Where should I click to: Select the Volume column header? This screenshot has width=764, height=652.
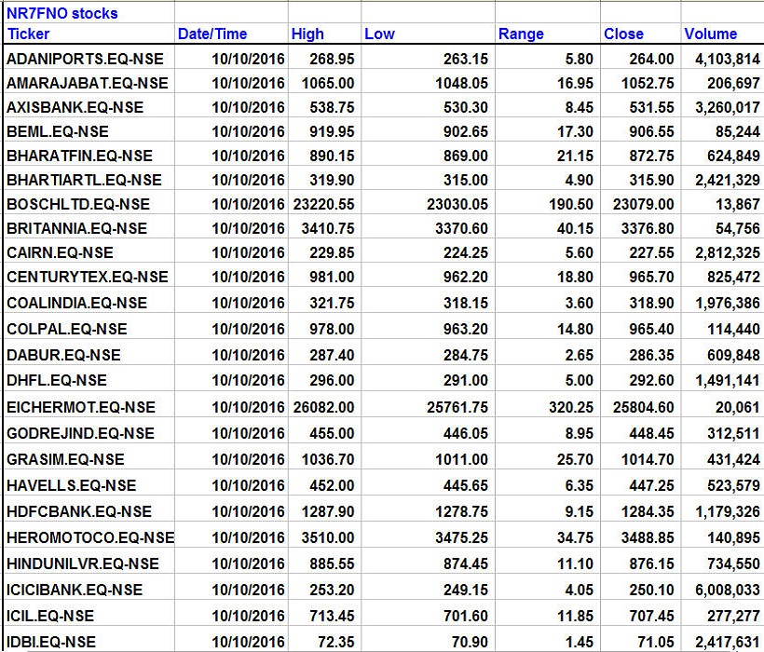point(710,34)
